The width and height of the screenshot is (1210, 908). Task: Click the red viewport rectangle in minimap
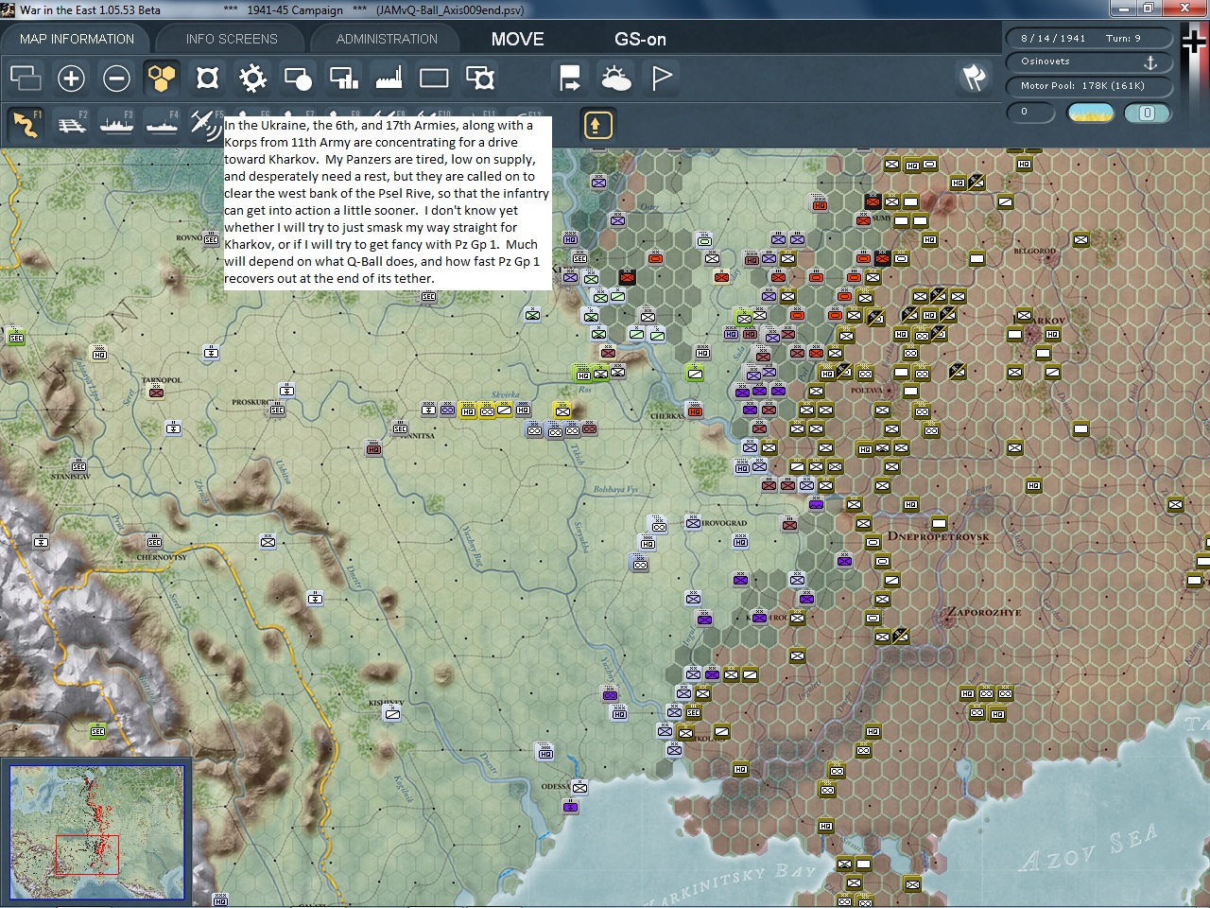pyautogui.click(x=87, y=854)
